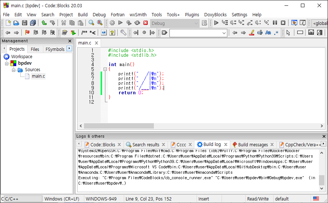The image size is (328, 203).
Task: Open the Plugins menu
Action: (x=192, y=14)
